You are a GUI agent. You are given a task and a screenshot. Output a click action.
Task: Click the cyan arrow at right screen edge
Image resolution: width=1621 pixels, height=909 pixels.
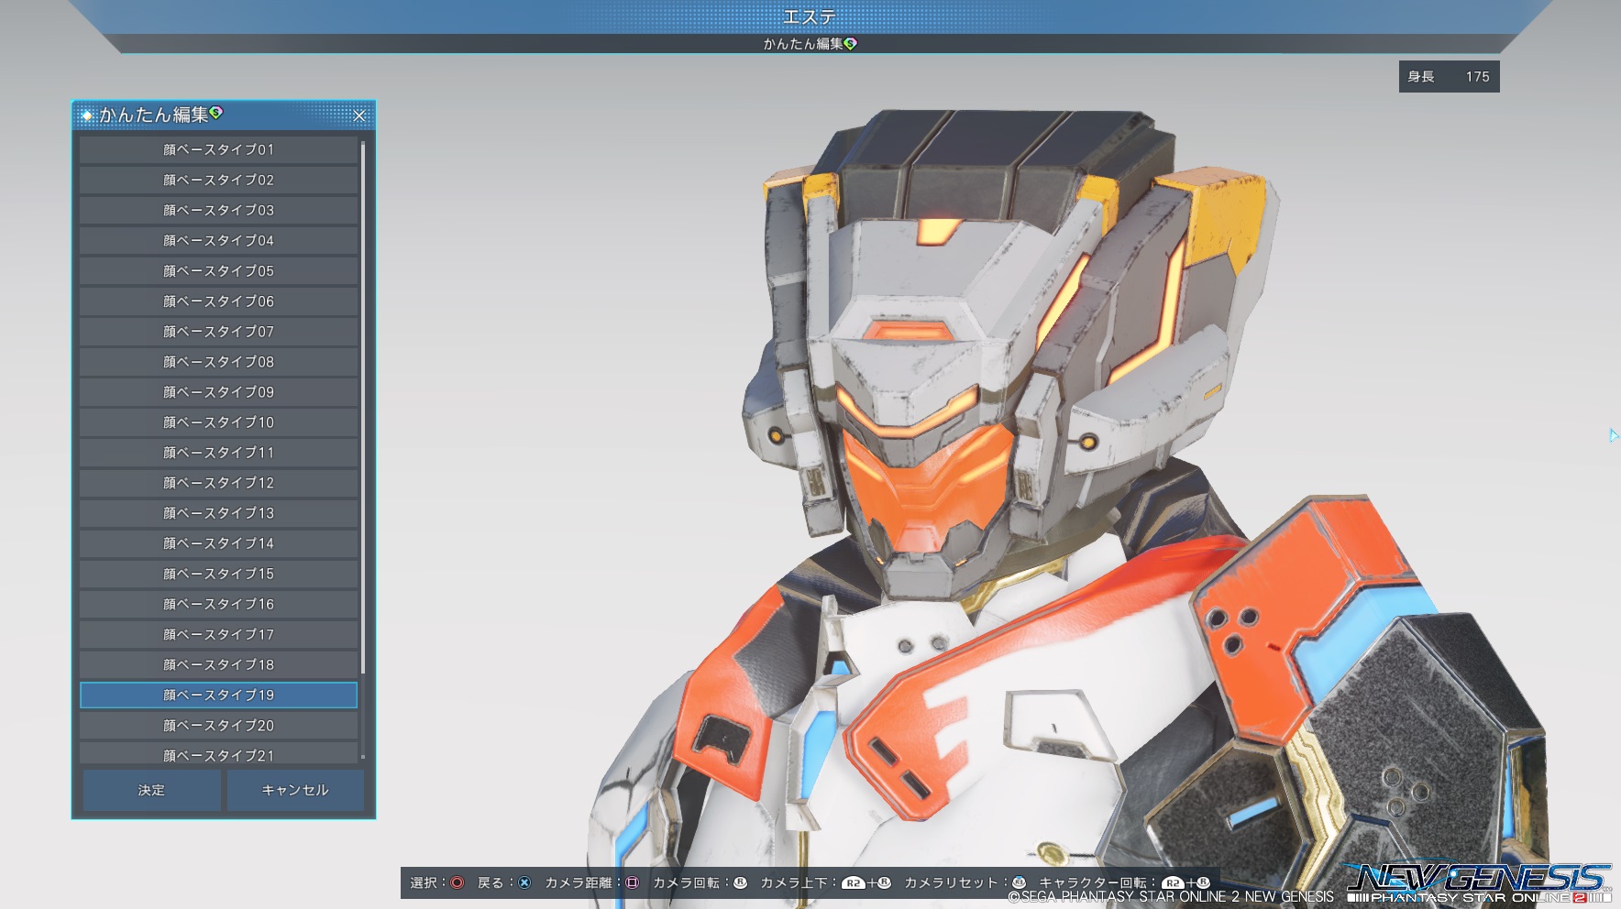coord(1613,435)
